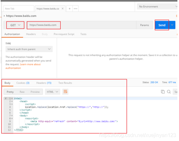Copy response body with clipboard icon
The height and width of the screenshot is (141, 179).
pyautogui.click(x=163, y=92)
